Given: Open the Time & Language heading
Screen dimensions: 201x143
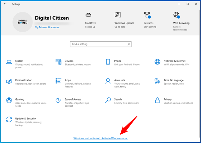Looking at the screenshot, I should (174, 80).
